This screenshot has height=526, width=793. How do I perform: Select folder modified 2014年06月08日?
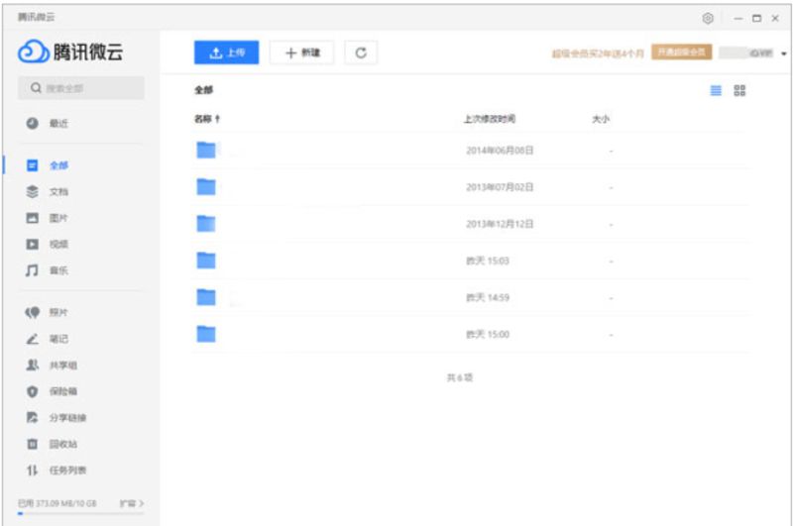click(x=470, y=151)
